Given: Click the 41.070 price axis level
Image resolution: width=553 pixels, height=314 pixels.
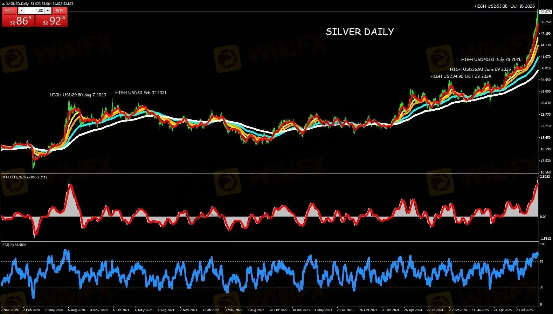Looking at the screenshot, I should [546, 57].
